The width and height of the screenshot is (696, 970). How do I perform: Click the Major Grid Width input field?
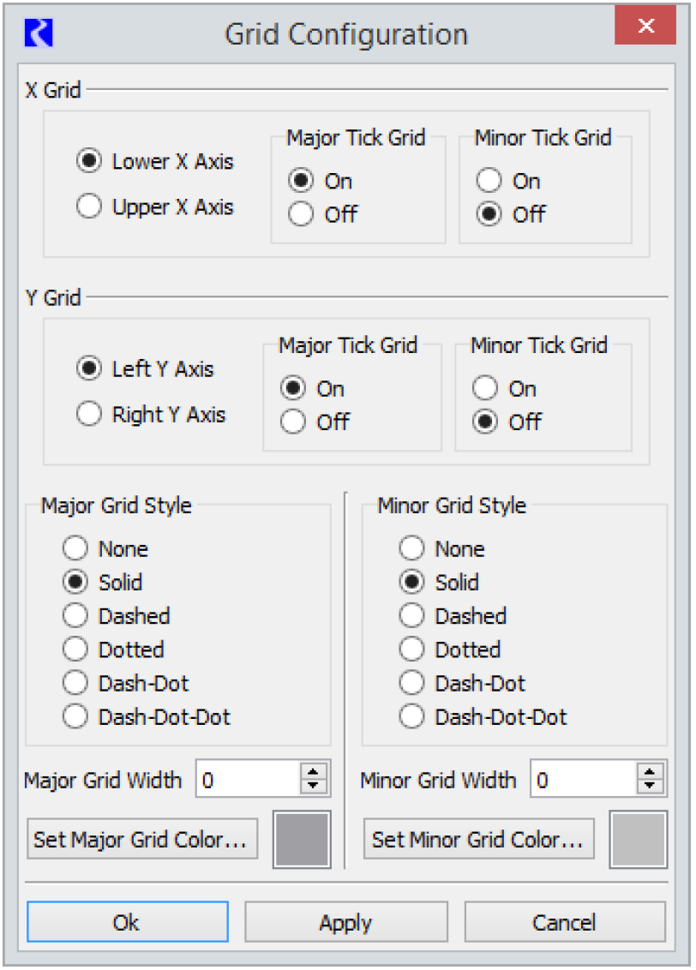point(249,780)
